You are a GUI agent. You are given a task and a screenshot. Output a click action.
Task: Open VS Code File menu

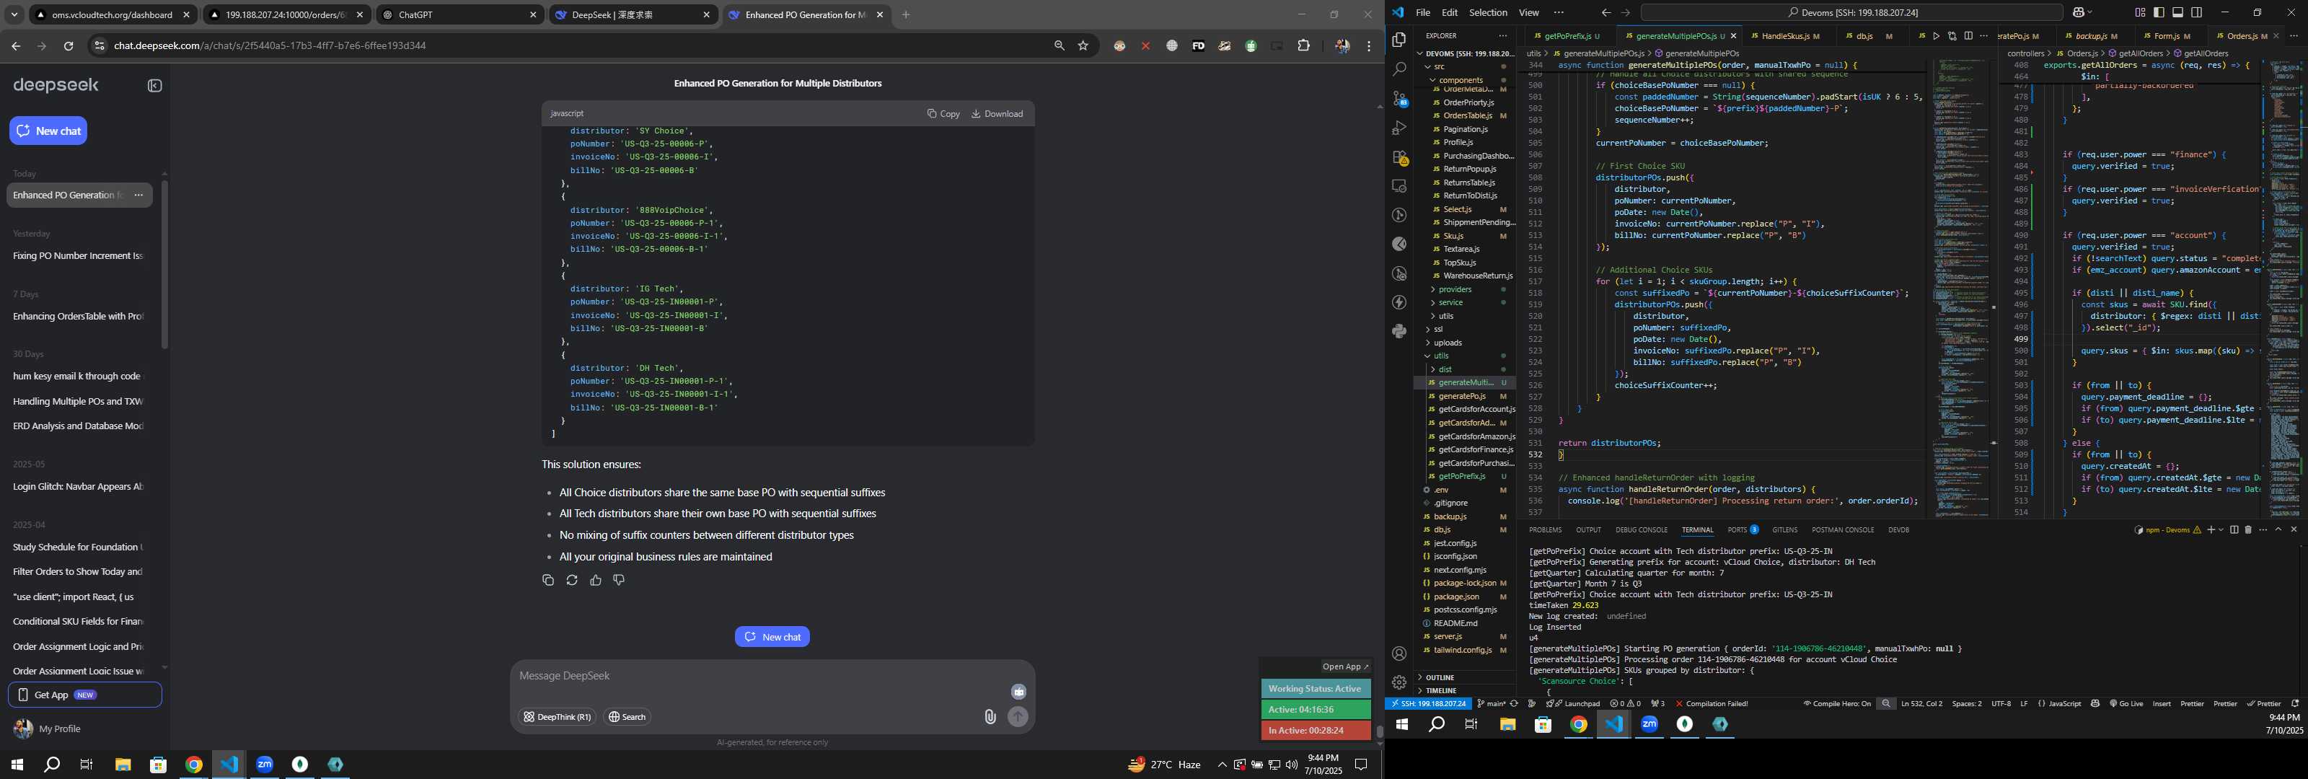pyautogui.click(x=1423, y=12)
